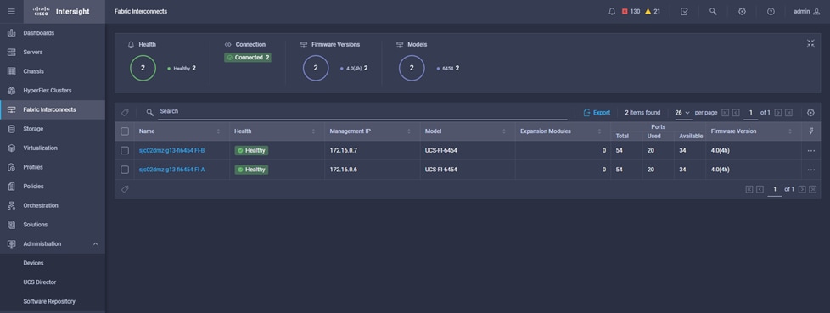Sort the table by Name column
Image resolution: width=830 pixels, height=313 pixels.
coord(218,131)
